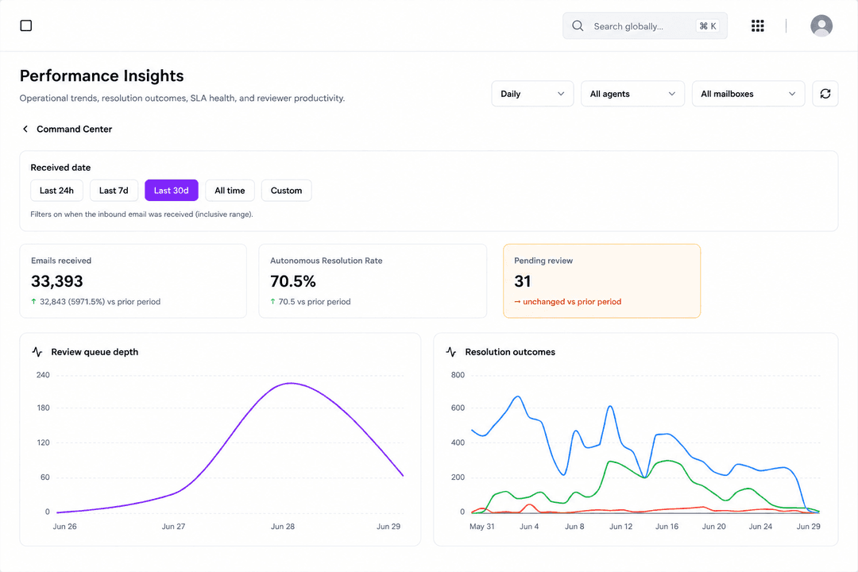This screenshot has height=572, width=858.
Task: Open the Daily granularity dropdown
Action: [x=532, y=94]
